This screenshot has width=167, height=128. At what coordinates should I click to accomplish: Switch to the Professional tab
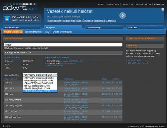22,27
